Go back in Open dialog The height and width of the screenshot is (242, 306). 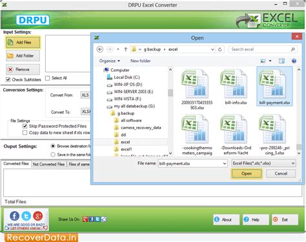coord(100,49)
